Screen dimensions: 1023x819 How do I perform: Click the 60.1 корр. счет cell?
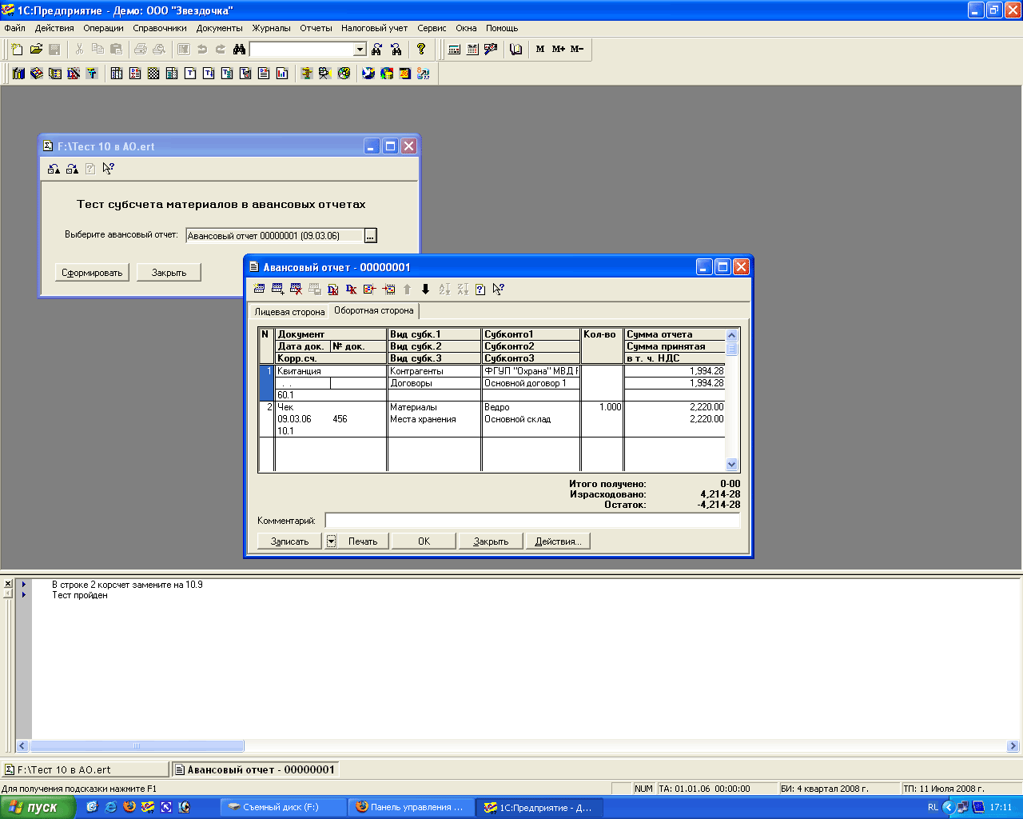click(331, 395)
